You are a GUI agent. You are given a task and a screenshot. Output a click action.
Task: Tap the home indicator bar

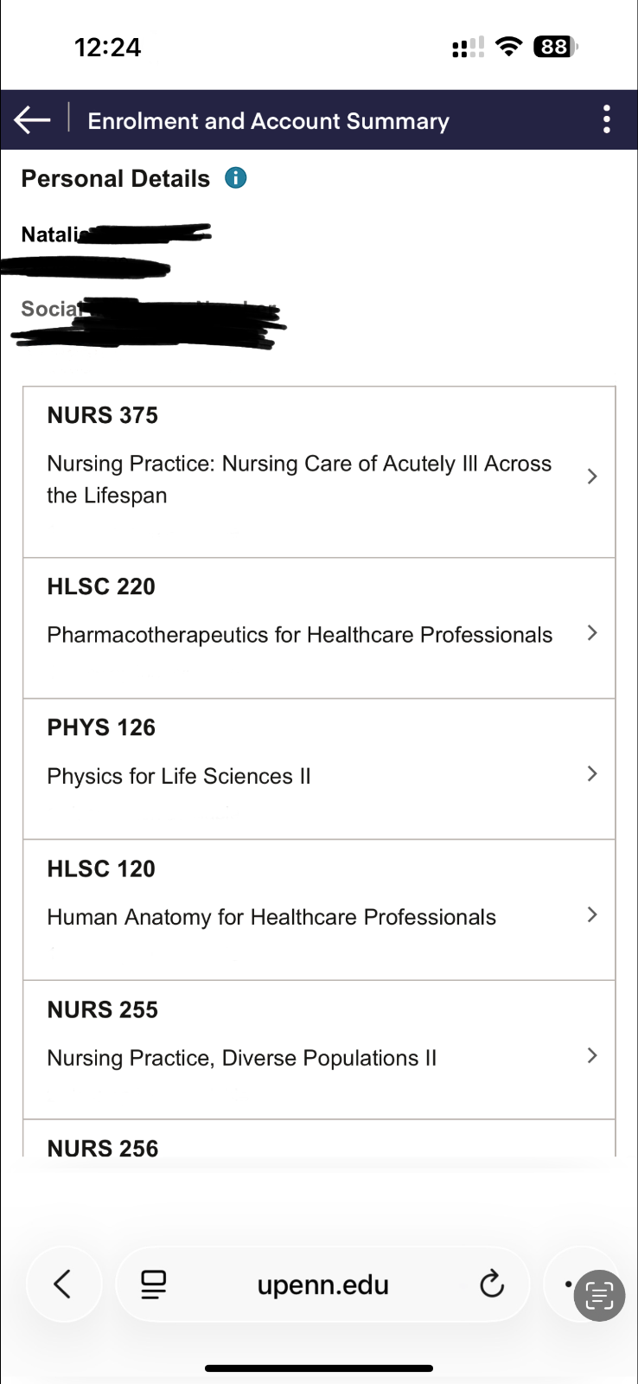[x=319, y=1368]
